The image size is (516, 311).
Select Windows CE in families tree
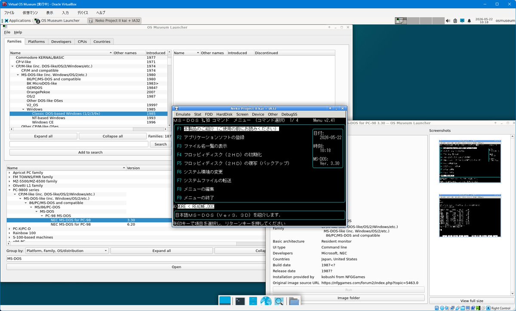[43, 122]
